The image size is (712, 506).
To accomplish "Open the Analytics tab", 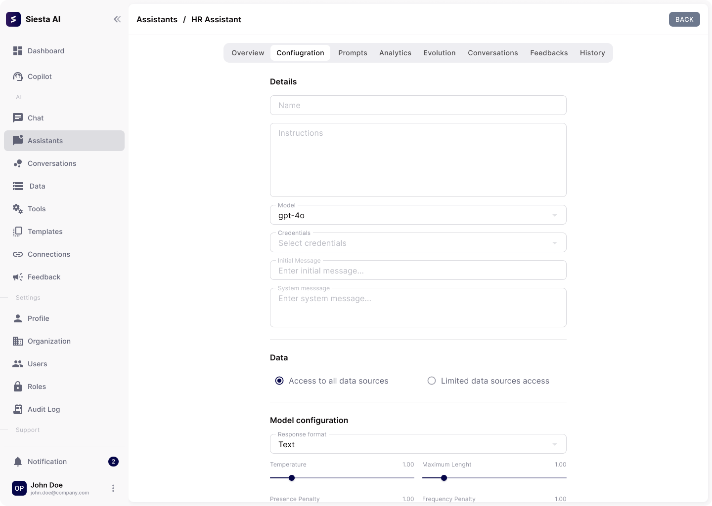I will (395, 53).
